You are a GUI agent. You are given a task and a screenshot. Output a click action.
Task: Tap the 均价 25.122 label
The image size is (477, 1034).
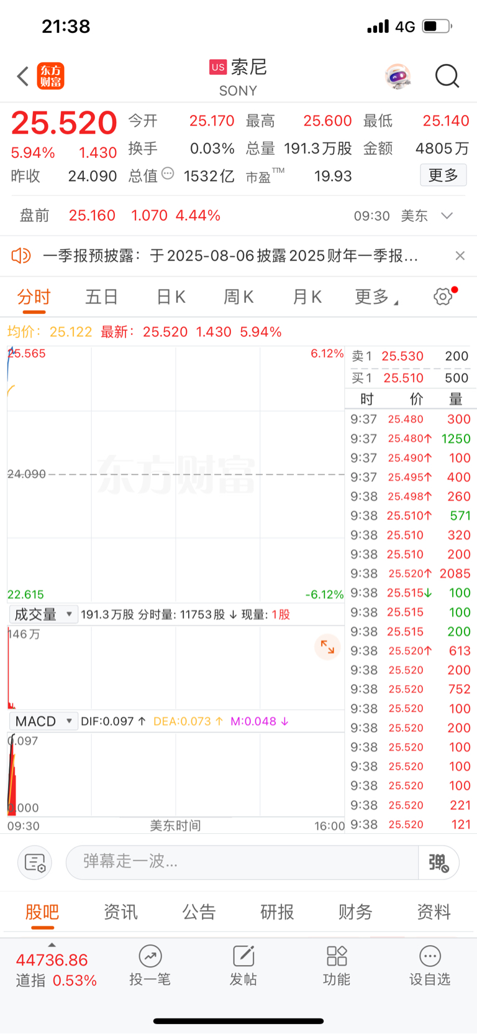coord(50,332)
